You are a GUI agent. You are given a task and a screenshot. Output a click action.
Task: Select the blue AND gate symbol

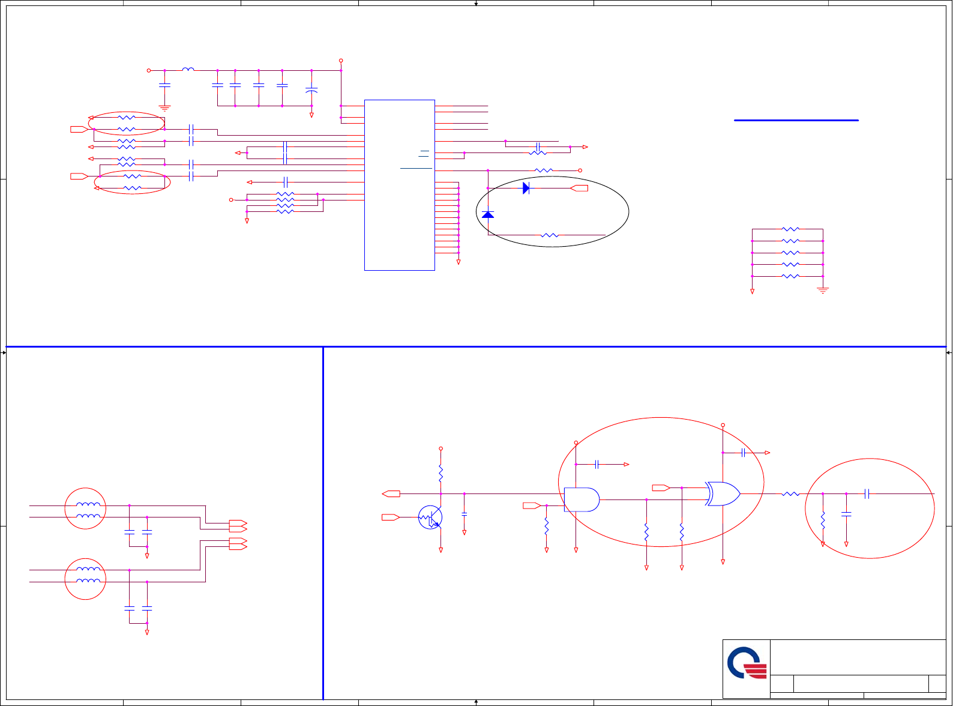(582, 499)
